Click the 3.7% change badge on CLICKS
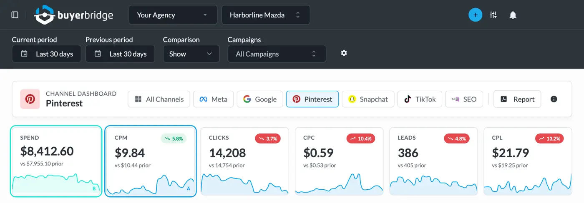The image size is (584, 203). 268,139
